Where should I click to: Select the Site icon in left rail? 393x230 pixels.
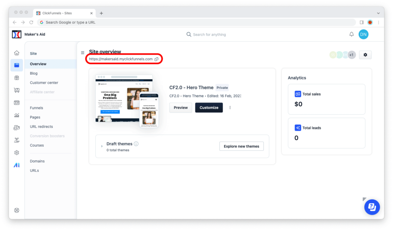pyautogui.click(x=17, y=65)
